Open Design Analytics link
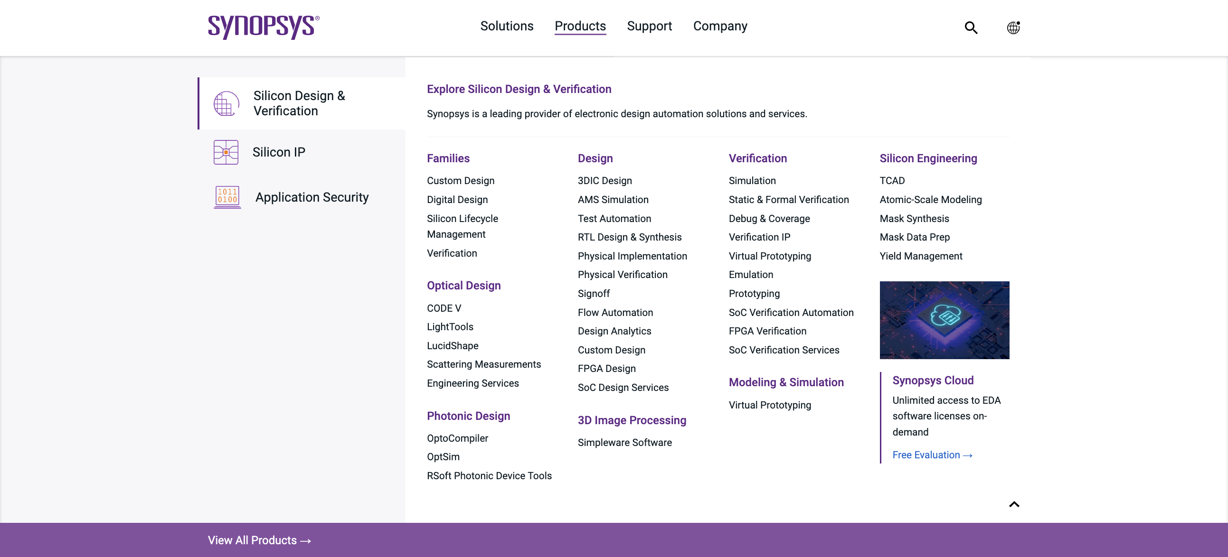 pyautogui.click(x=614, y=331)
